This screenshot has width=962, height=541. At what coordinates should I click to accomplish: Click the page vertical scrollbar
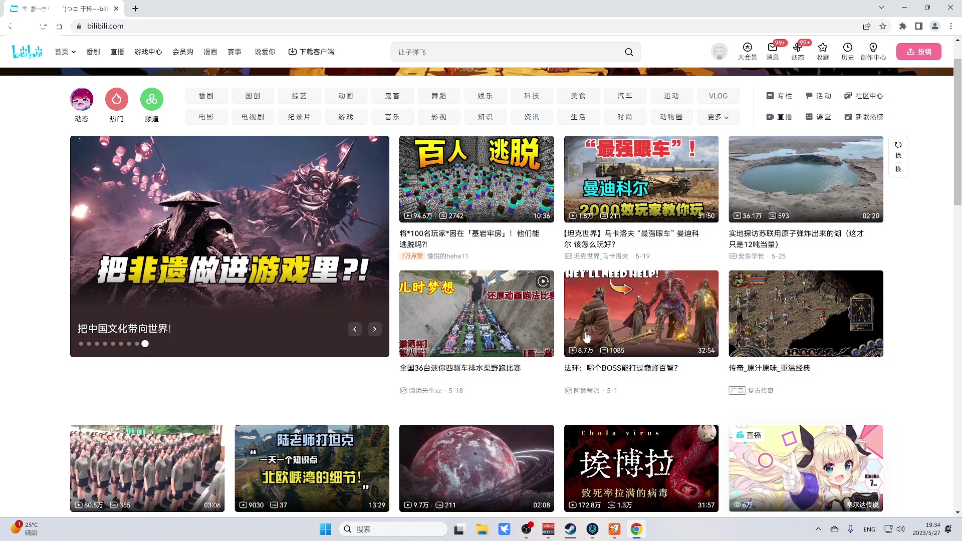(x=957, y=132)
